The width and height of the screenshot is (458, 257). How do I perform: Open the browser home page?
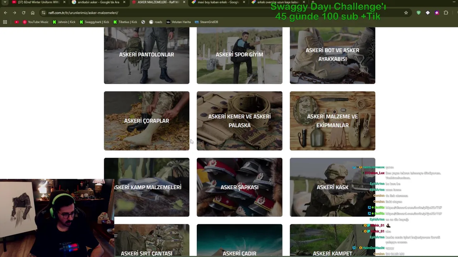(33, 12)
